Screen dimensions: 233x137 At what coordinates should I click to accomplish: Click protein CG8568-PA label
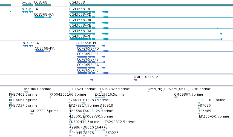click(45, 48)
